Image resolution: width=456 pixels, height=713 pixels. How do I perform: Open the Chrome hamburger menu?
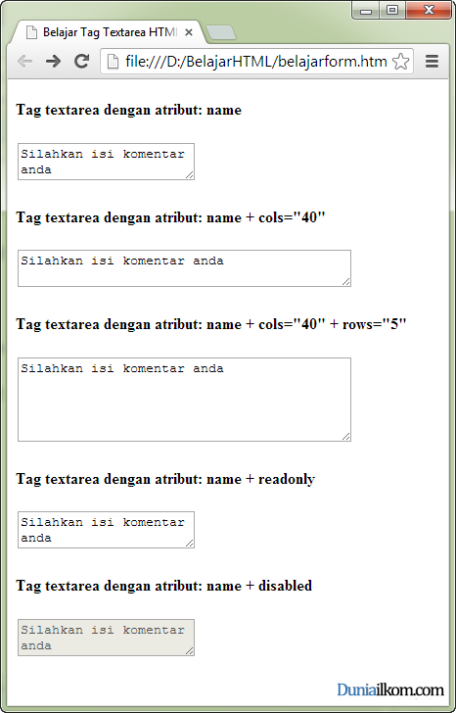point(432,62)
